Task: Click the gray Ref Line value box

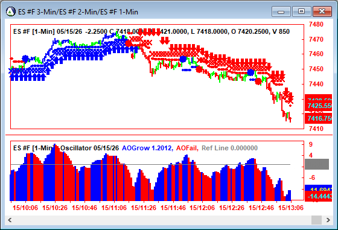Action: pos(317,164)
